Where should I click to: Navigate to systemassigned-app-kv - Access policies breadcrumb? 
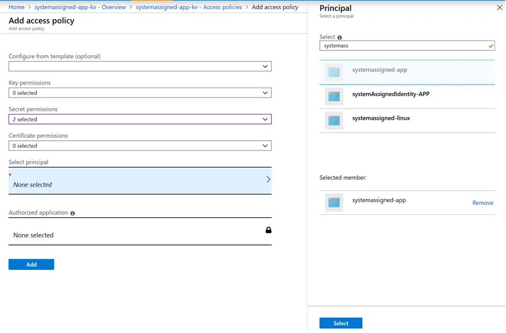click(x=189, y=7)
